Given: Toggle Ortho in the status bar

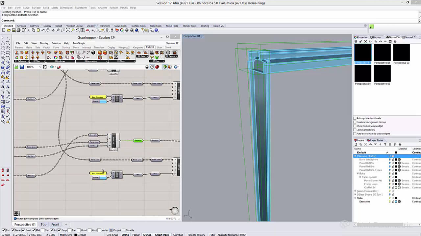Looking at the screenshot, I should [125, 235].
